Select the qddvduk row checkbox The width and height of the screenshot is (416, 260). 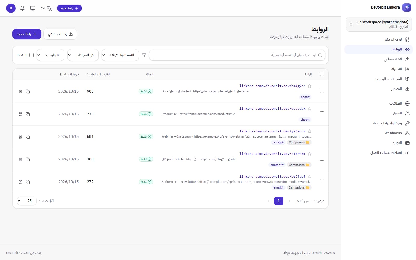322,113
